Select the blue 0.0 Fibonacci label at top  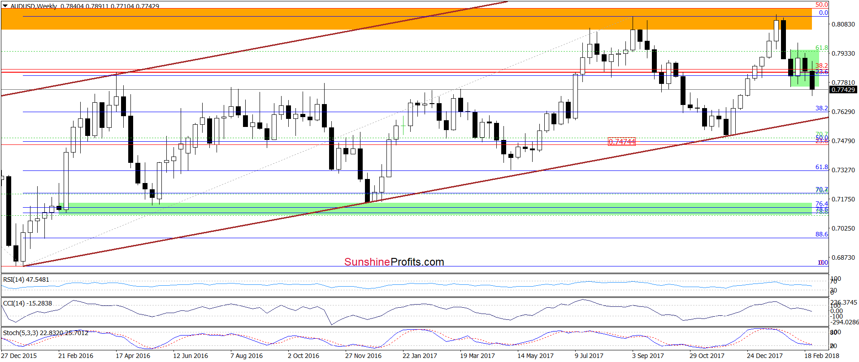point(824,13)
